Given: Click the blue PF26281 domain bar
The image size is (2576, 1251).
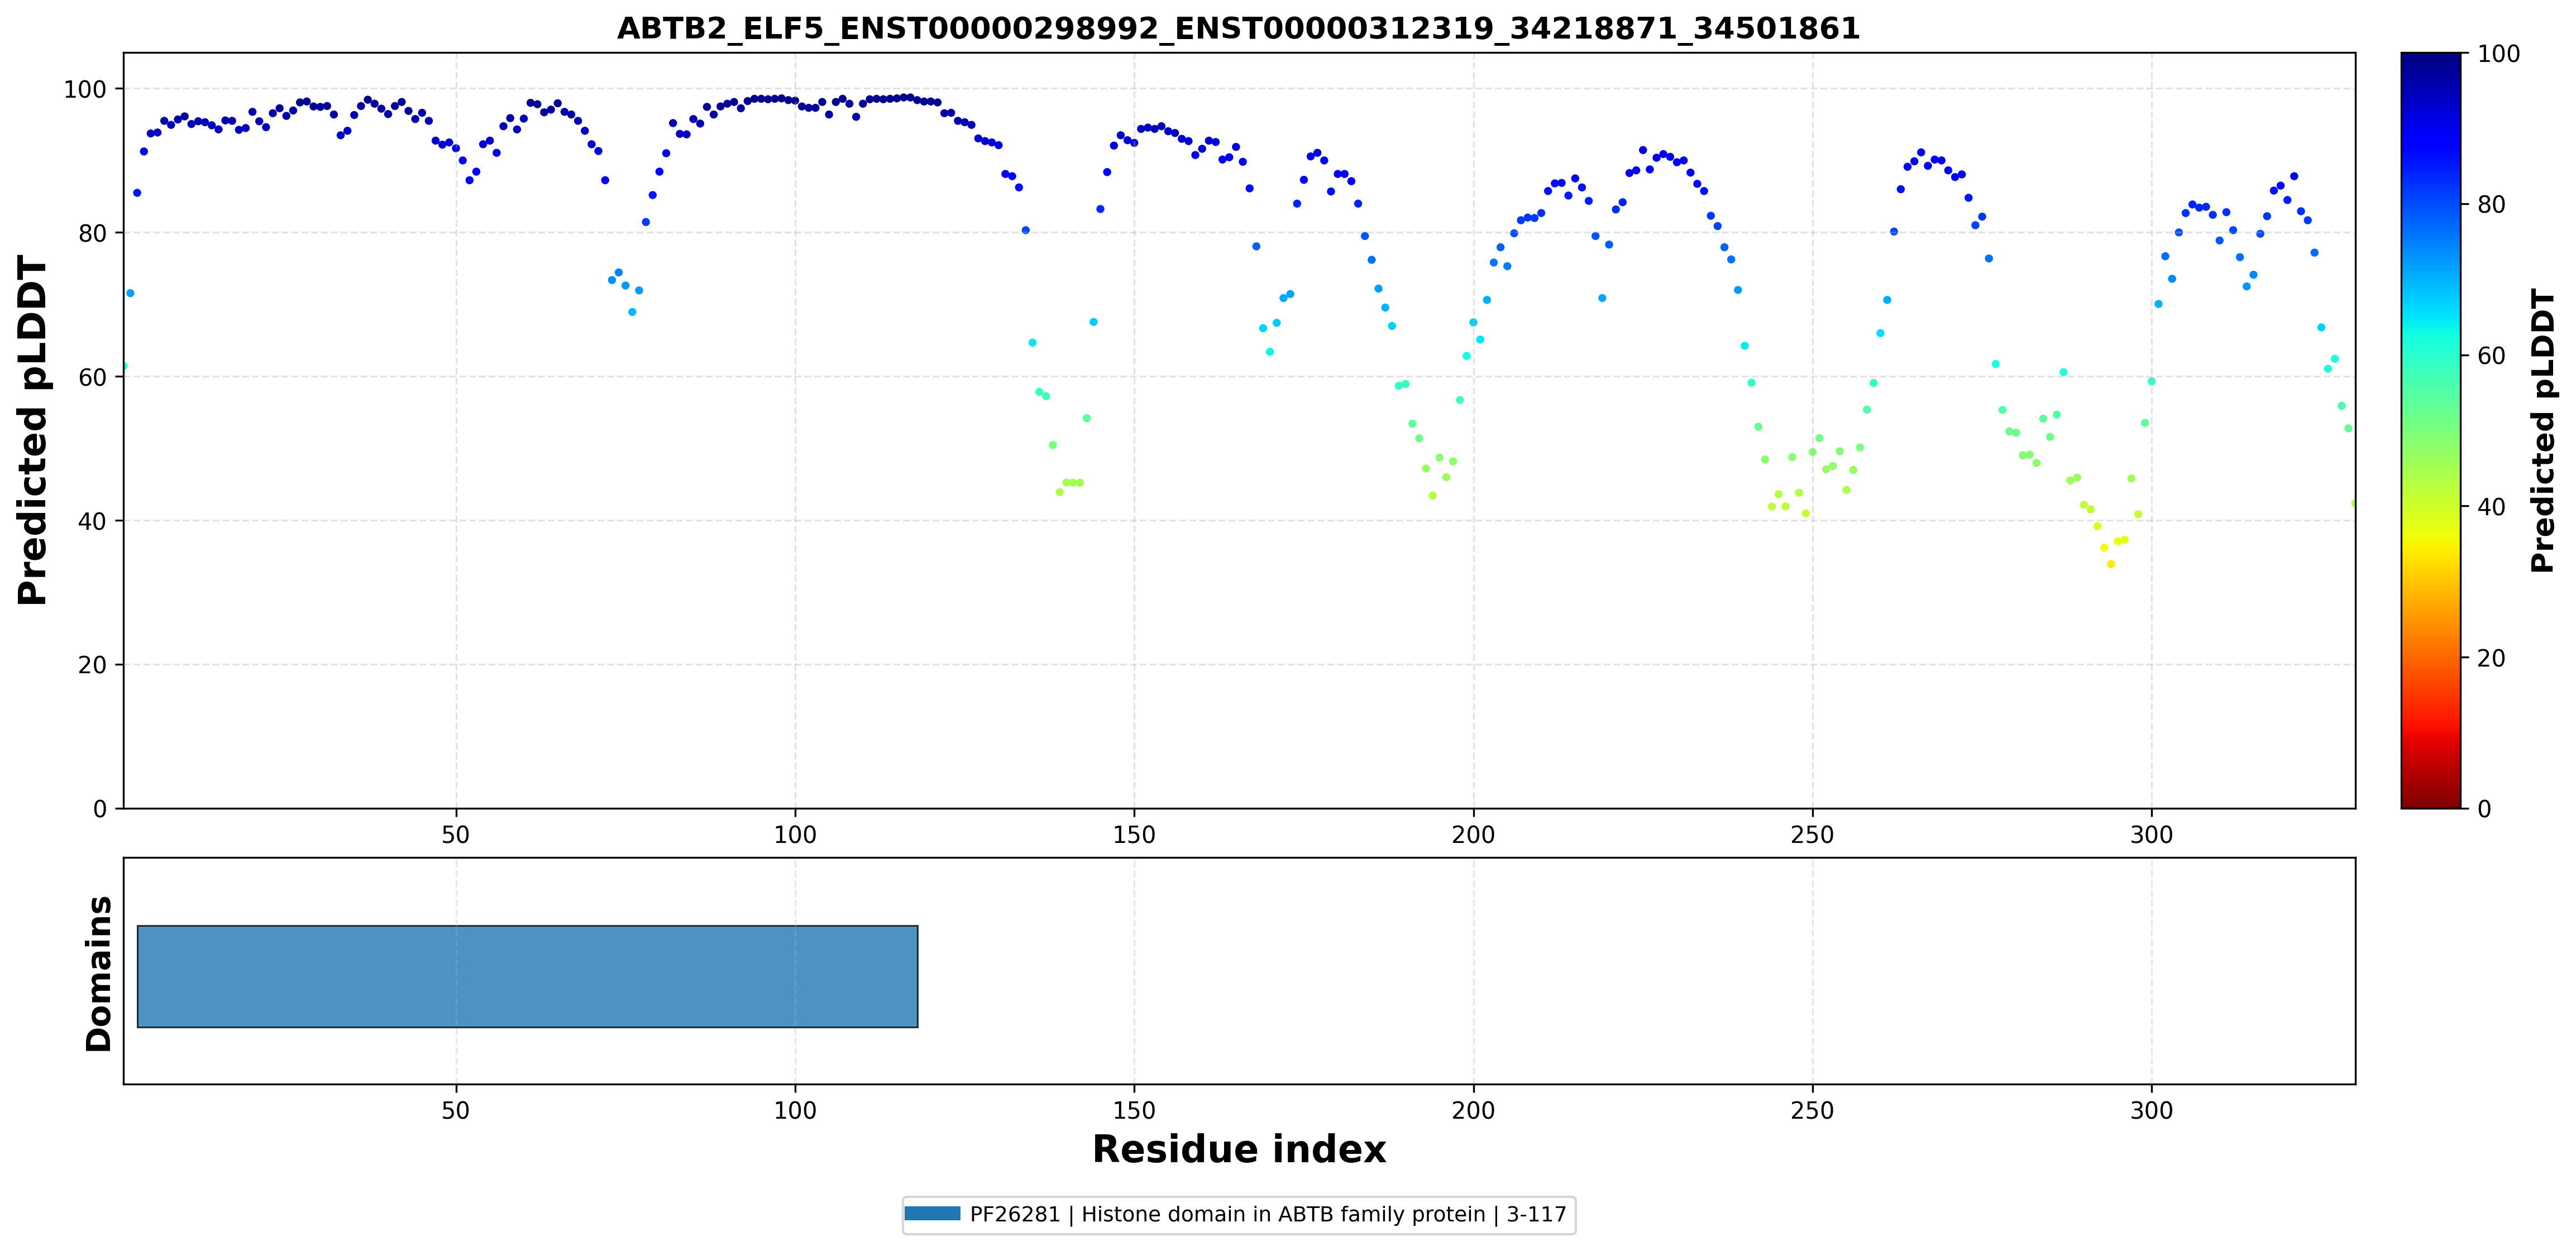Looking at the screenshot, I should (527, 976).
